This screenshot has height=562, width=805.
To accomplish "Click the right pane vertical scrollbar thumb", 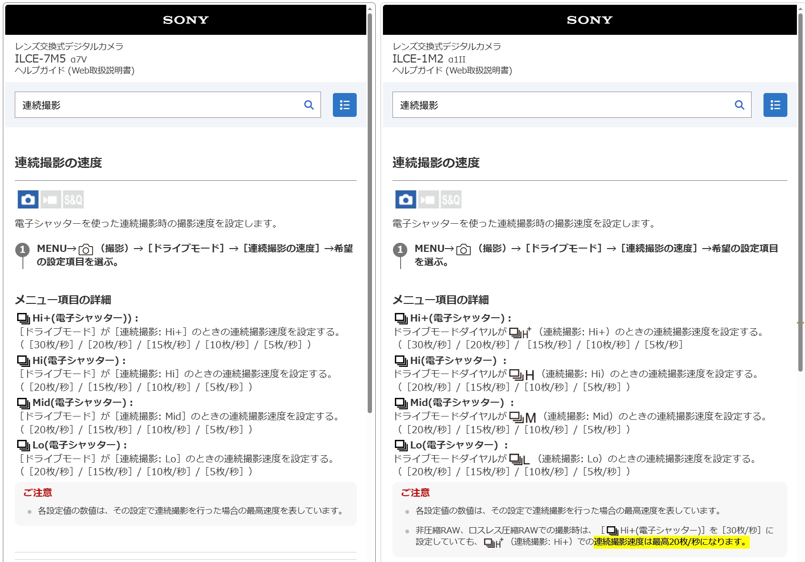I will [x=800, y=191].
